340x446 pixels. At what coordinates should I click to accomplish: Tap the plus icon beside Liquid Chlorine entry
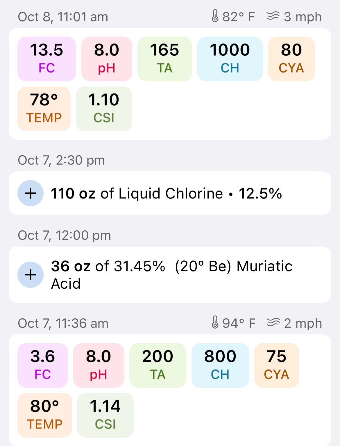pos(31,193)
